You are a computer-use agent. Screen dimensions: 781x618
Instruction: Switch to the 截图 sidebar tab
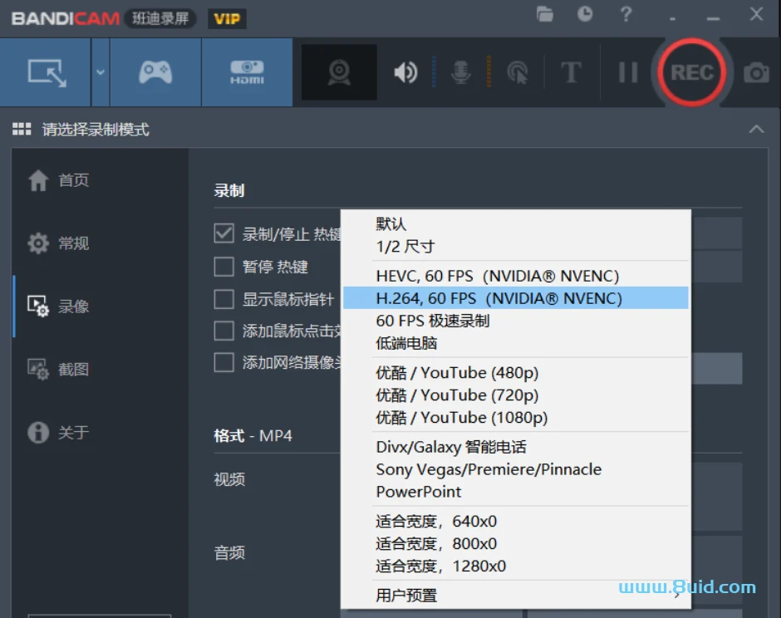(74, 369)
